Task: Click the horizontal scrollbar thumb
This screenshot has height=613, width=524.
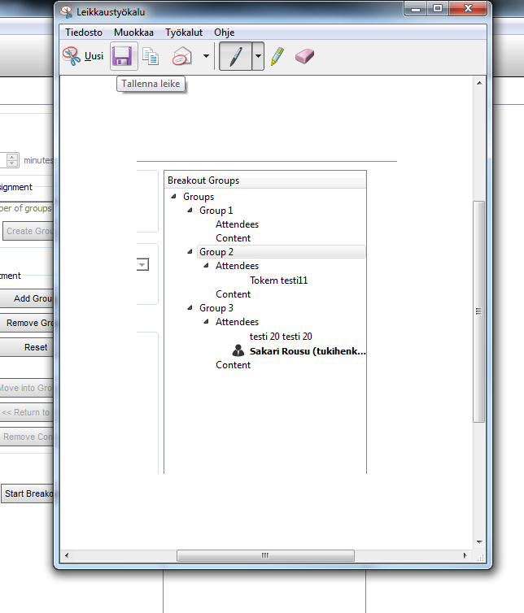Action: coord(265,556)
